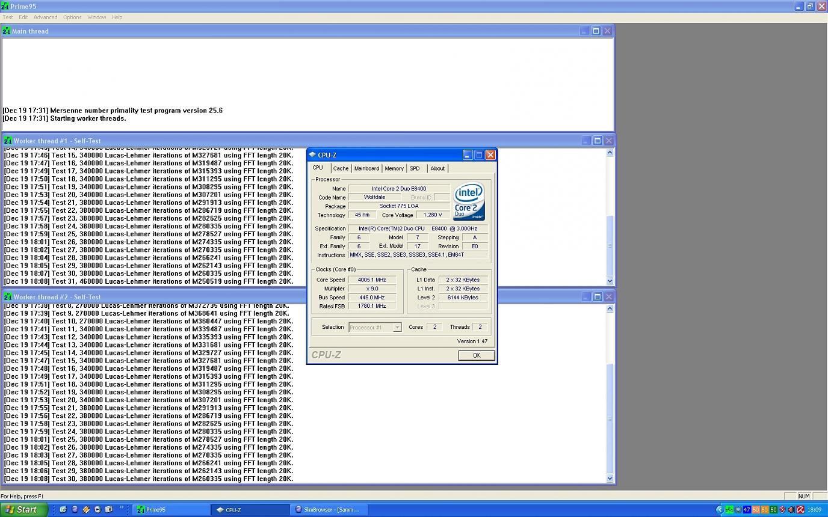
Task: Click the camera icon in quick launch
Action: click(109, 509)
